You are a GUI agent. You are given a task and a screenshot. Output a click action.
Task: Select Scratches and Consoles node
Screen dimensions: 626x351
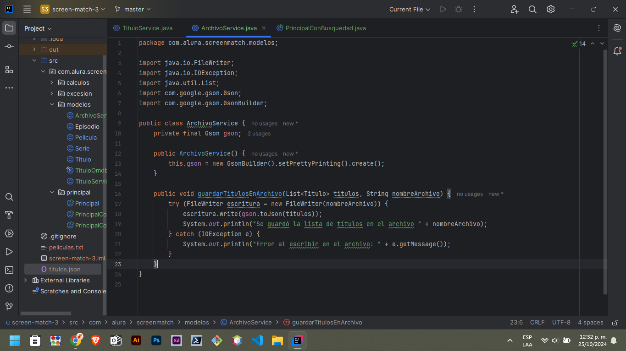69,291
